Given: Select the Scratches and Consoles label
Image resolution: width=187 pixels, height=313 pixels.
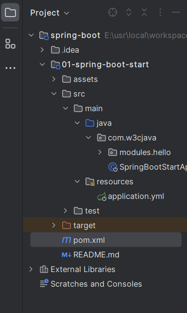Looking at the screenshot, I should [x=96, y=284].
